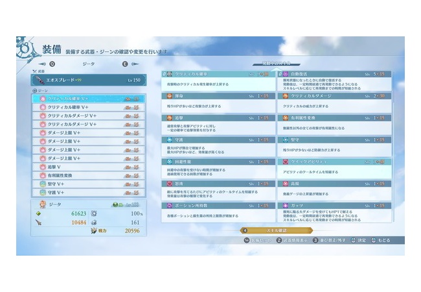
Task: Click the ガッツ skill icon
Action: (x=286, y=206)
